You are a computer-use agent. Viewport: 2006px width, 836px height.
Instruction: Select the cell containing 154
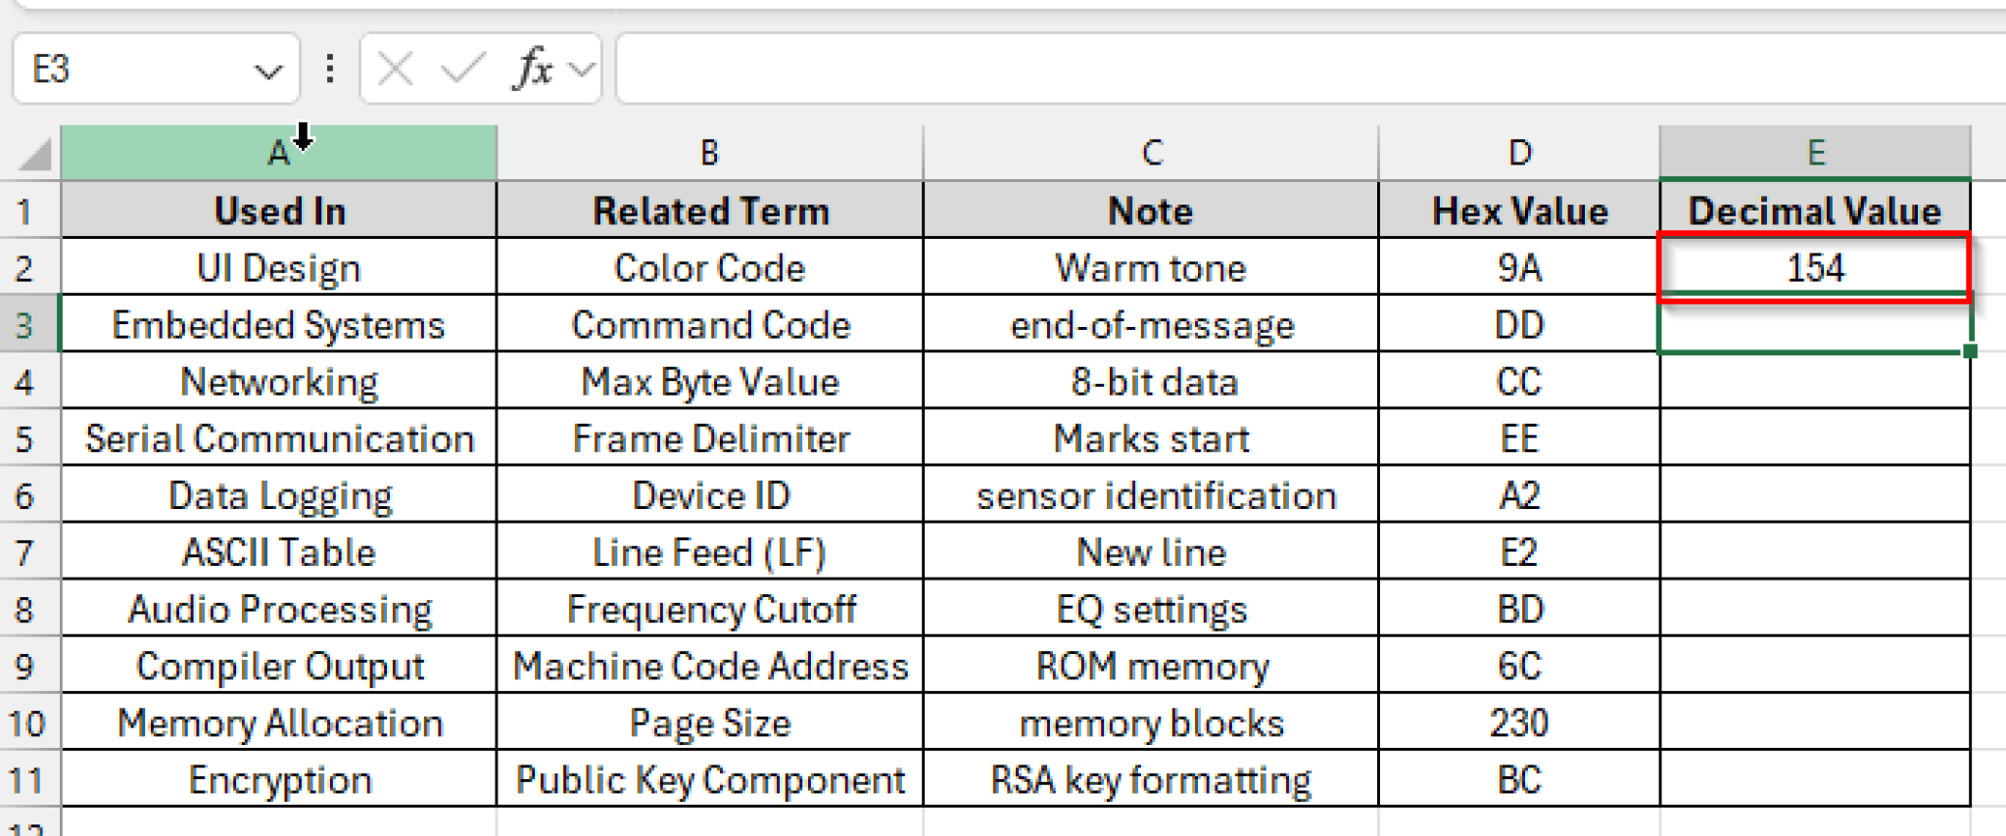pos(1814,267)
